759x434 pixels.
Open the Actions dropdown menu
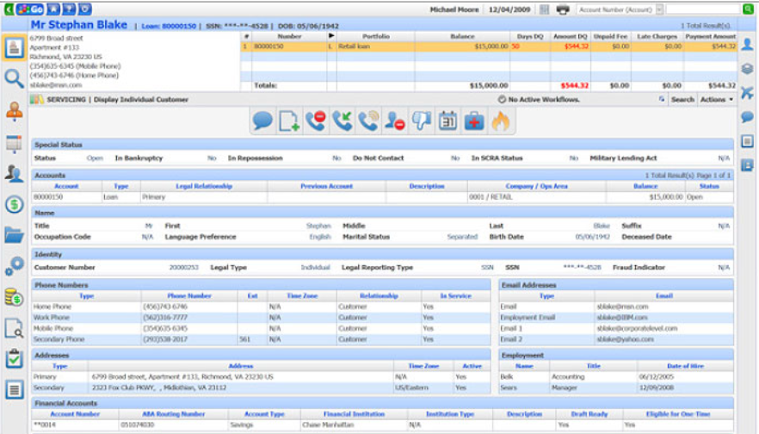[716, 99]
